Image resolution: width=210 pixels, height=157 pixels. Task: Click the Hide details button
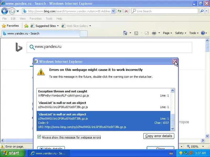(51, 148)
